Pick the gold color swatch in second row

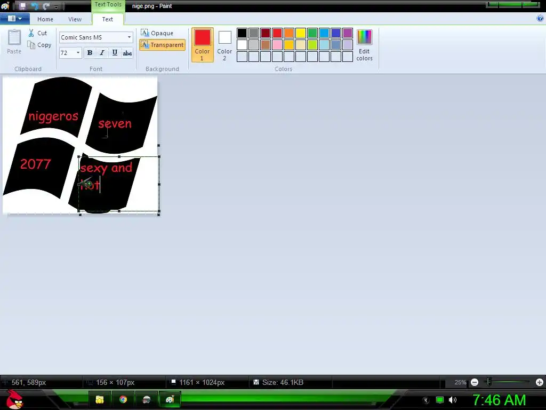click(x=288, y=45)
